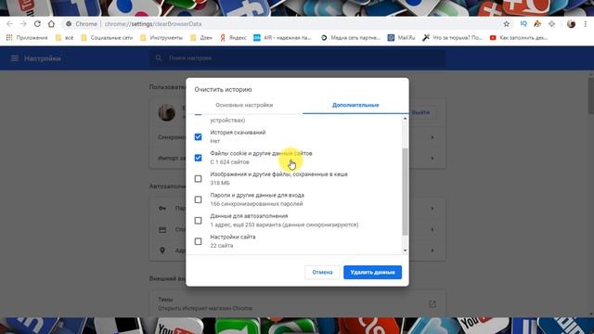594x334 pixels.
Task: Click the 318 МБ cache size text
Action: [220, 183]
